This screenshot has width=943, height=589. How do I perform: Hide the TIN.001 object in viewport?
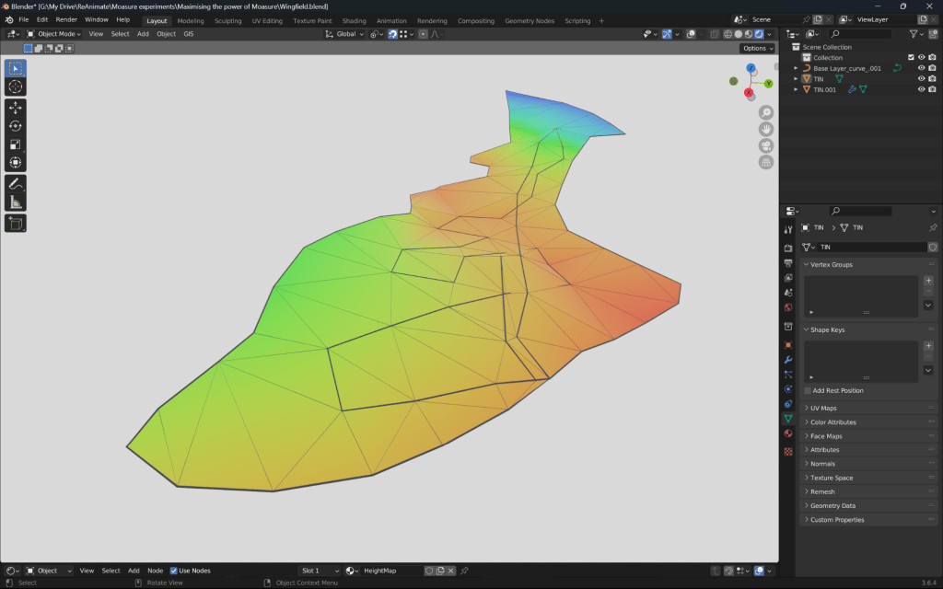921,90
